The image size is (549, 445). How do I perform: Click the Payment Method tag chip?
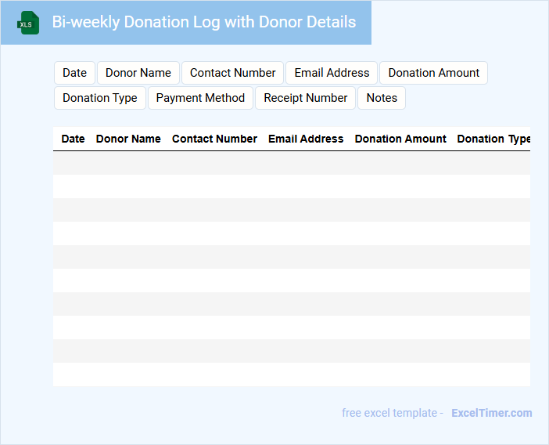200,98
